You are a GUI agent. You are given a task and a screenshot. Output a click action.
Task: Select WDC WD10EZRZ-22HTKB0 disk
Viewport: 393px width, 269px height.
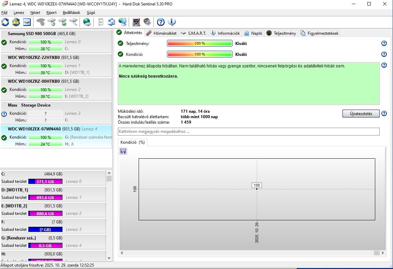tap(56, 65)
